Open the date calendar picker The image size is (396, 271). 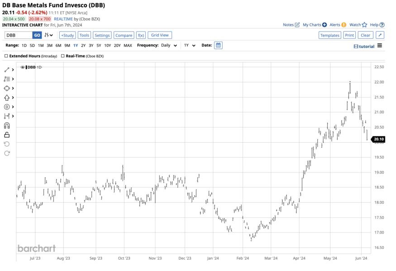218,45
